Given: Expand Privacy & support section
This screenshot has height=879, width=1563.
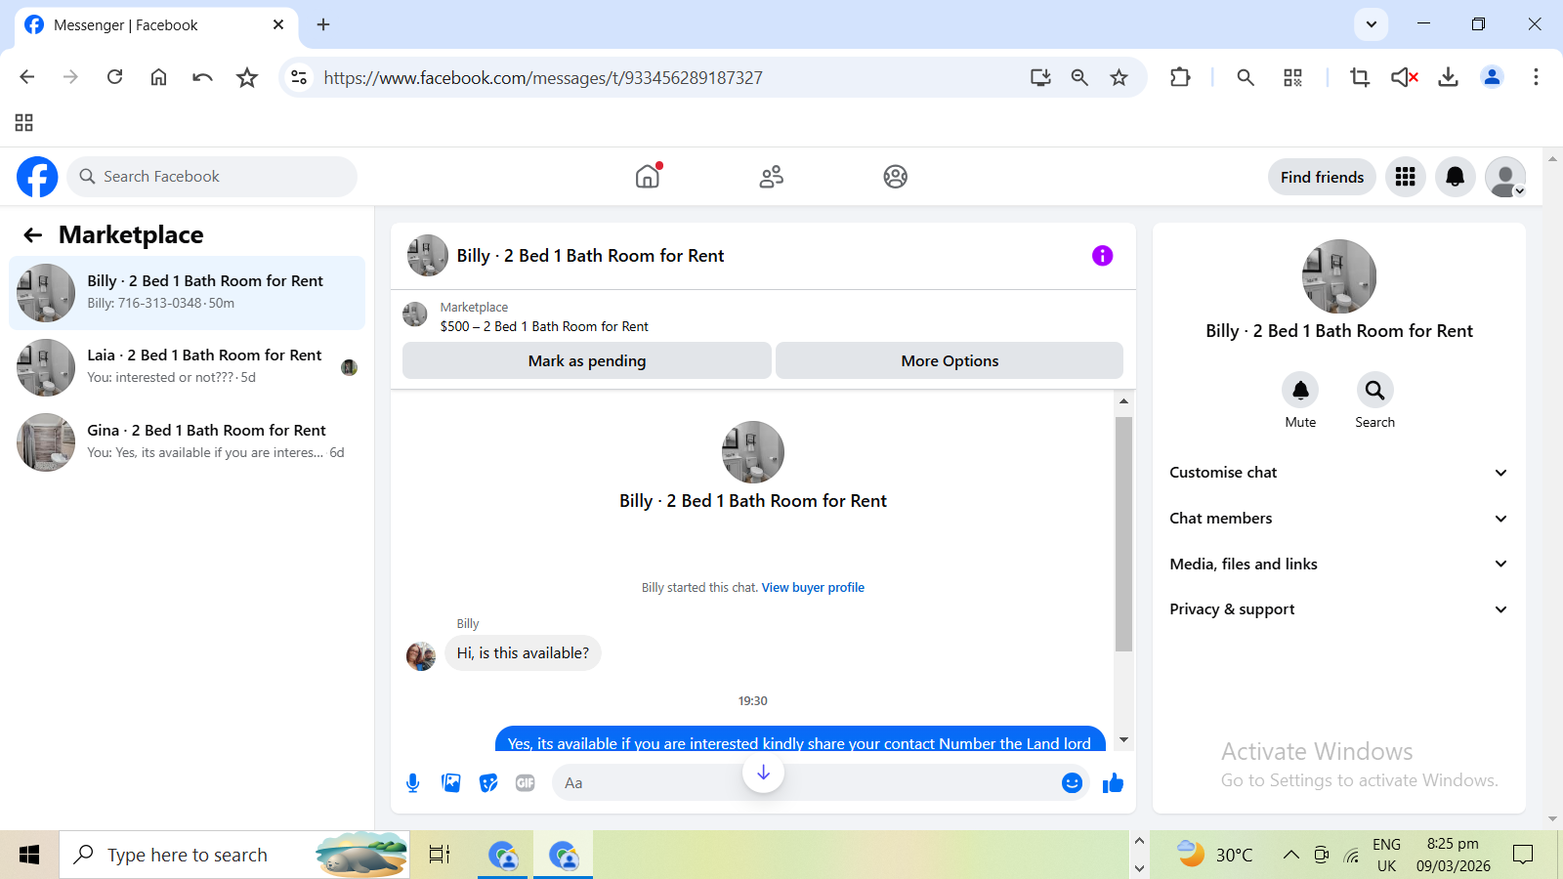Looking at the screenshot, I should (x=1338, y=609).
